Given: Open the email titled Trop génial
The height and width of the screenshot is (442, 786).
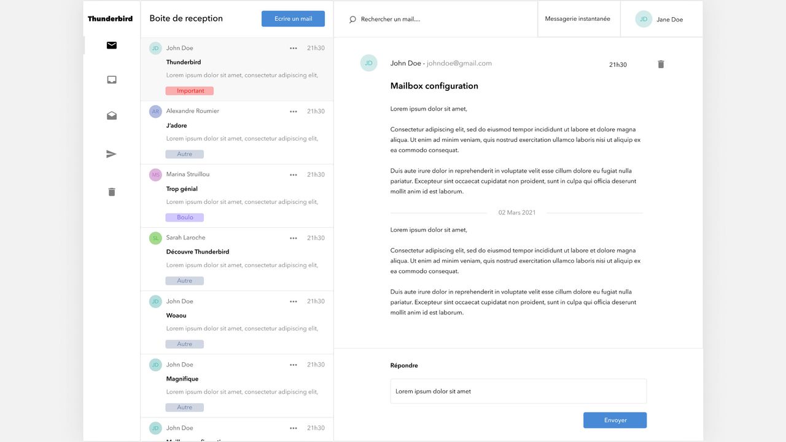Looking at the screenshot, I should tap(237, 196).
